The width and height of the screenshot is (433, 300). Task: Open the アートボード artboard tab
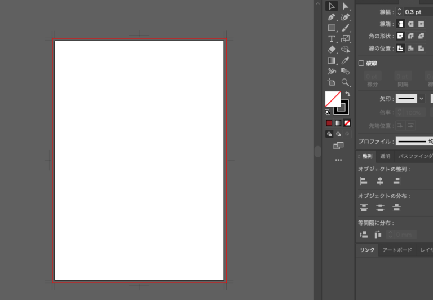[397, 250]
